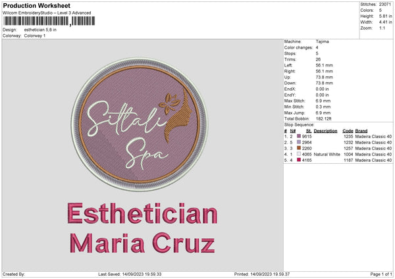Viewport: 395px width, 279px height.
Task: Click the EndX value 0.00 in
Action: tap(322, 89)
